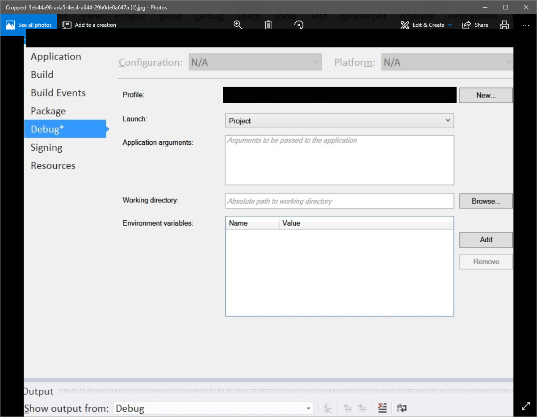
Task: Expand the Edit & Create dropdown chevron
Action: coord(450,25)
